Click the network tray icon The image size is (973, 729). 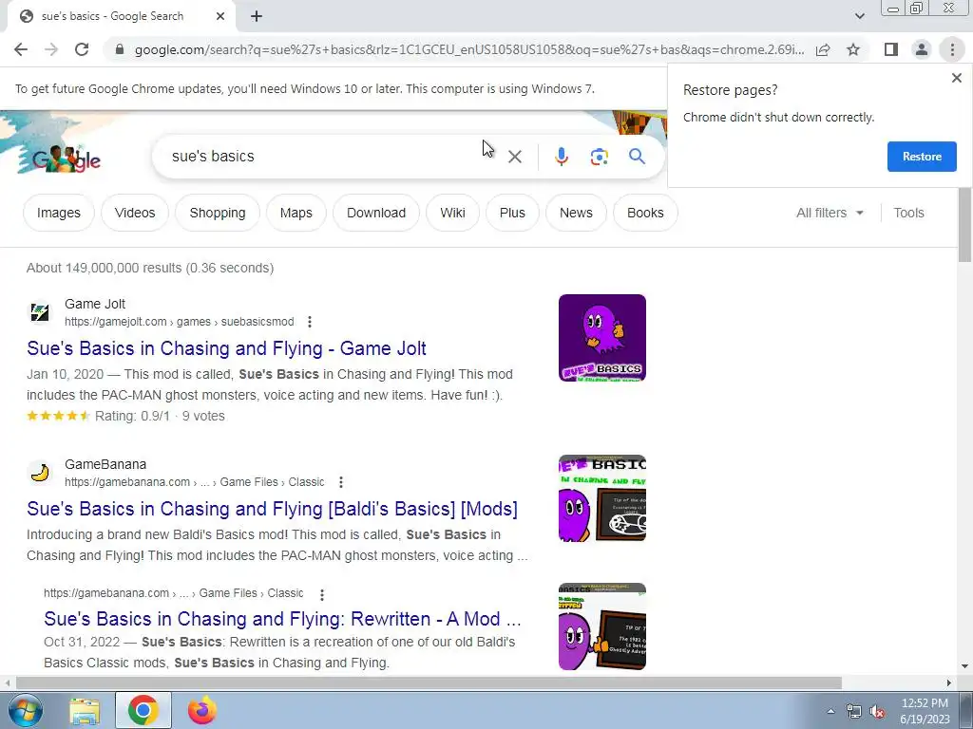click(854, 712)
